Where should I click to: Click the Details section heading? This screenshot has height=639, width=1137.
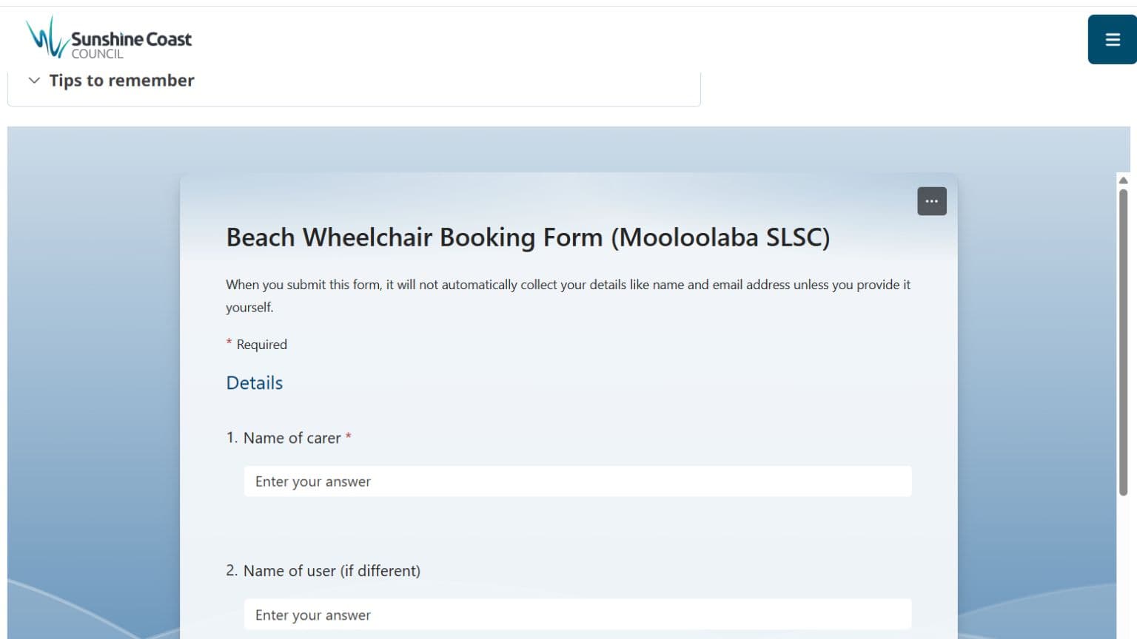[254, 383]
